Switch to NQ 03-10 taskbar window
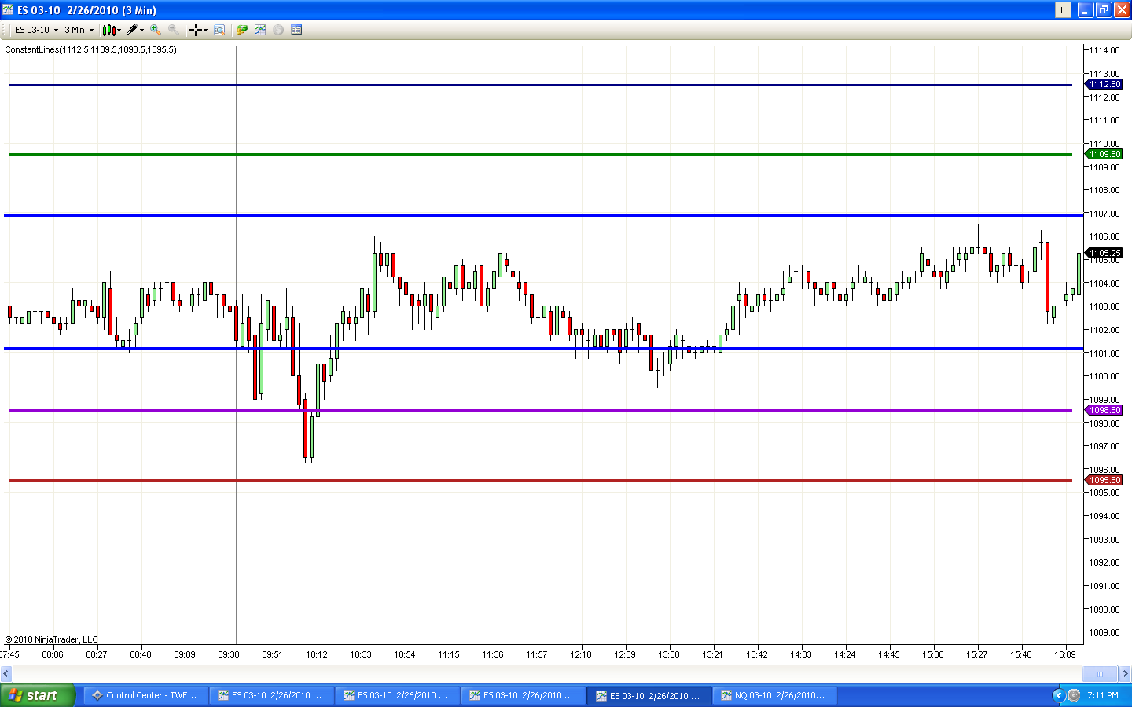Screen dimensions: 1132x707 [774, 695]
